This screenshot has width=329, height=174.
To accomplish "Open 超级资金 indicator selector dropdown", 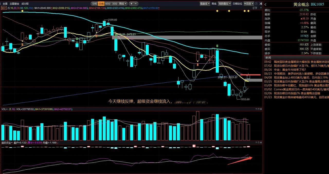I will click(7, 142).
